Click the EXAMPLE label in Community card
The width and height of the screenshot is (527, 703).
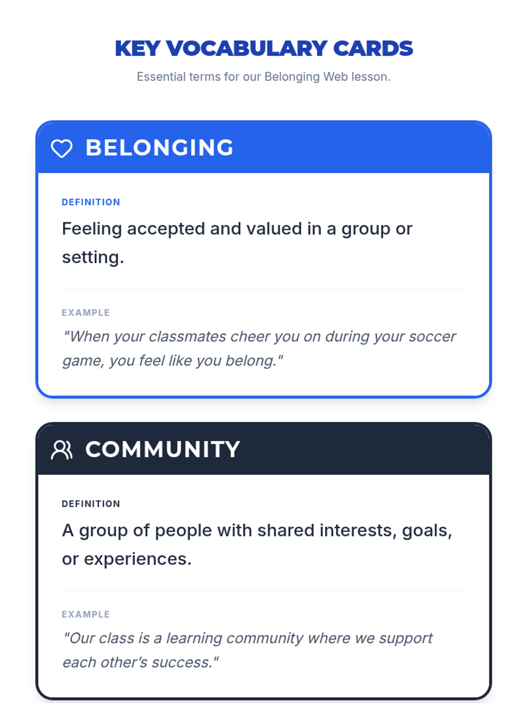pos(86,615)
